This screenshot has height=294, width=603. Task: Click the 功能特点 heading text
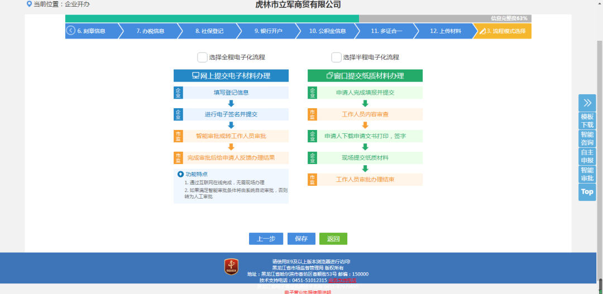coord(197,174)
